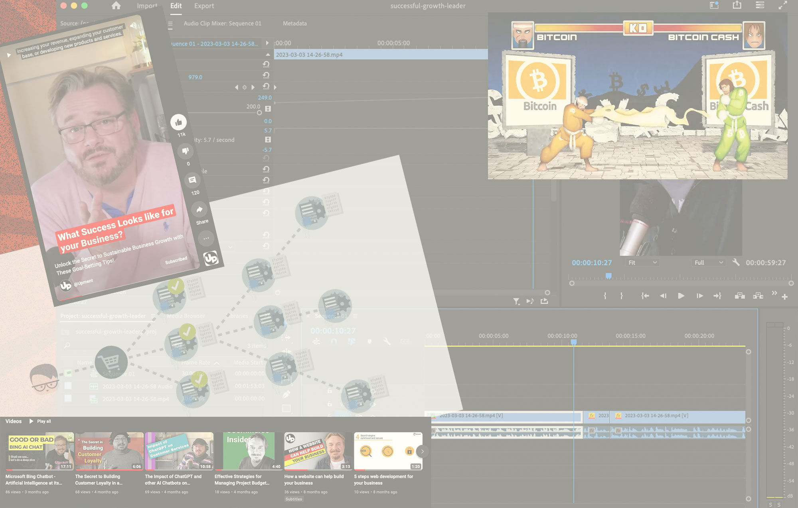This screenshot has width=798, height=508.
Task: Open the Full playback resolution dropdown
Action: point(708,263)
